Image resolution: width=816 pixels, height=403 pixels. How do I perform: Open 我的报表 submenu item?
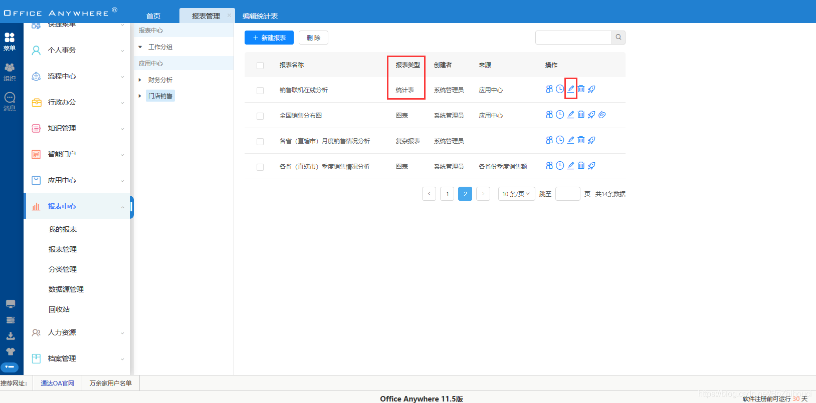63,229
